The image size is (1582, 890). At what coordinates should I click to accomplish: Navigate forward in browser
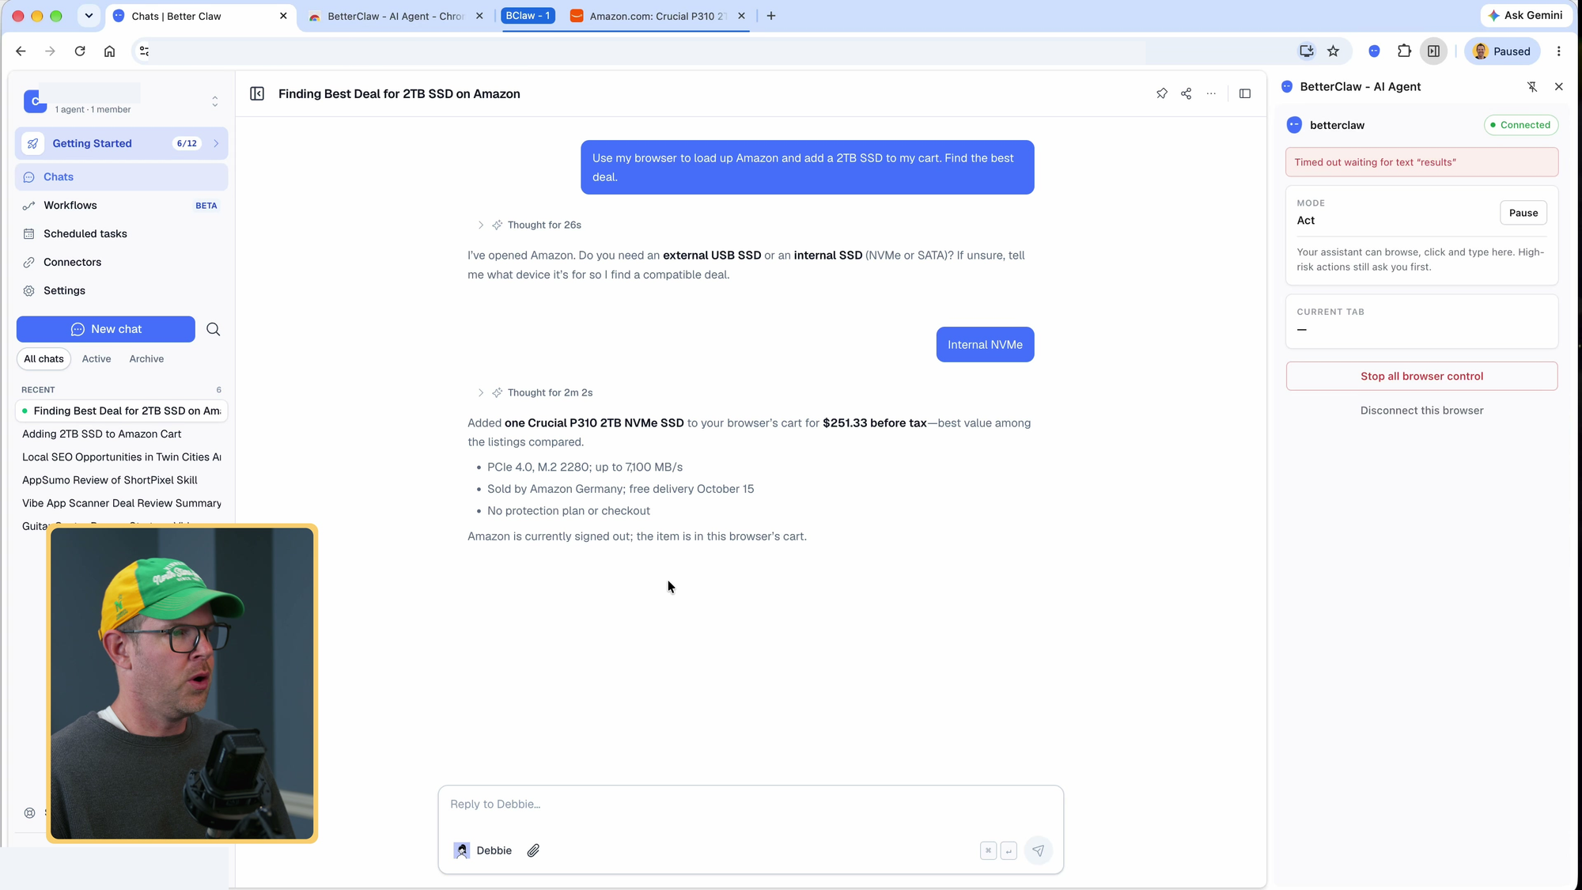[50, 51]
